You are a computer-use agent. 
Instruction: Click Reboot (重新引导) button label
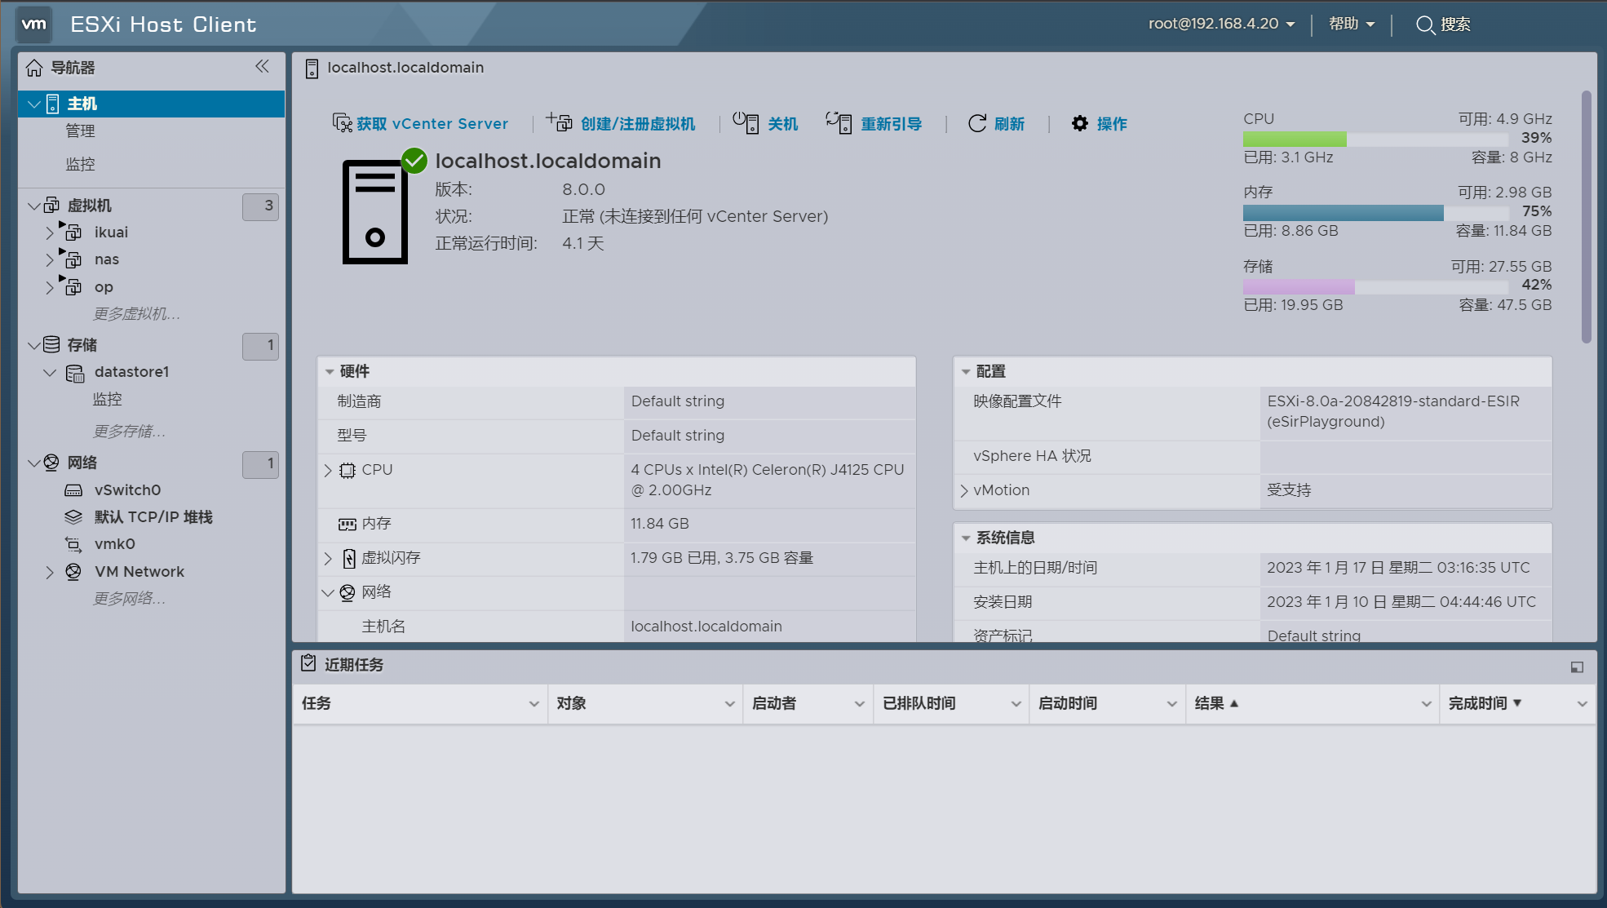click(x=892, y=123)
